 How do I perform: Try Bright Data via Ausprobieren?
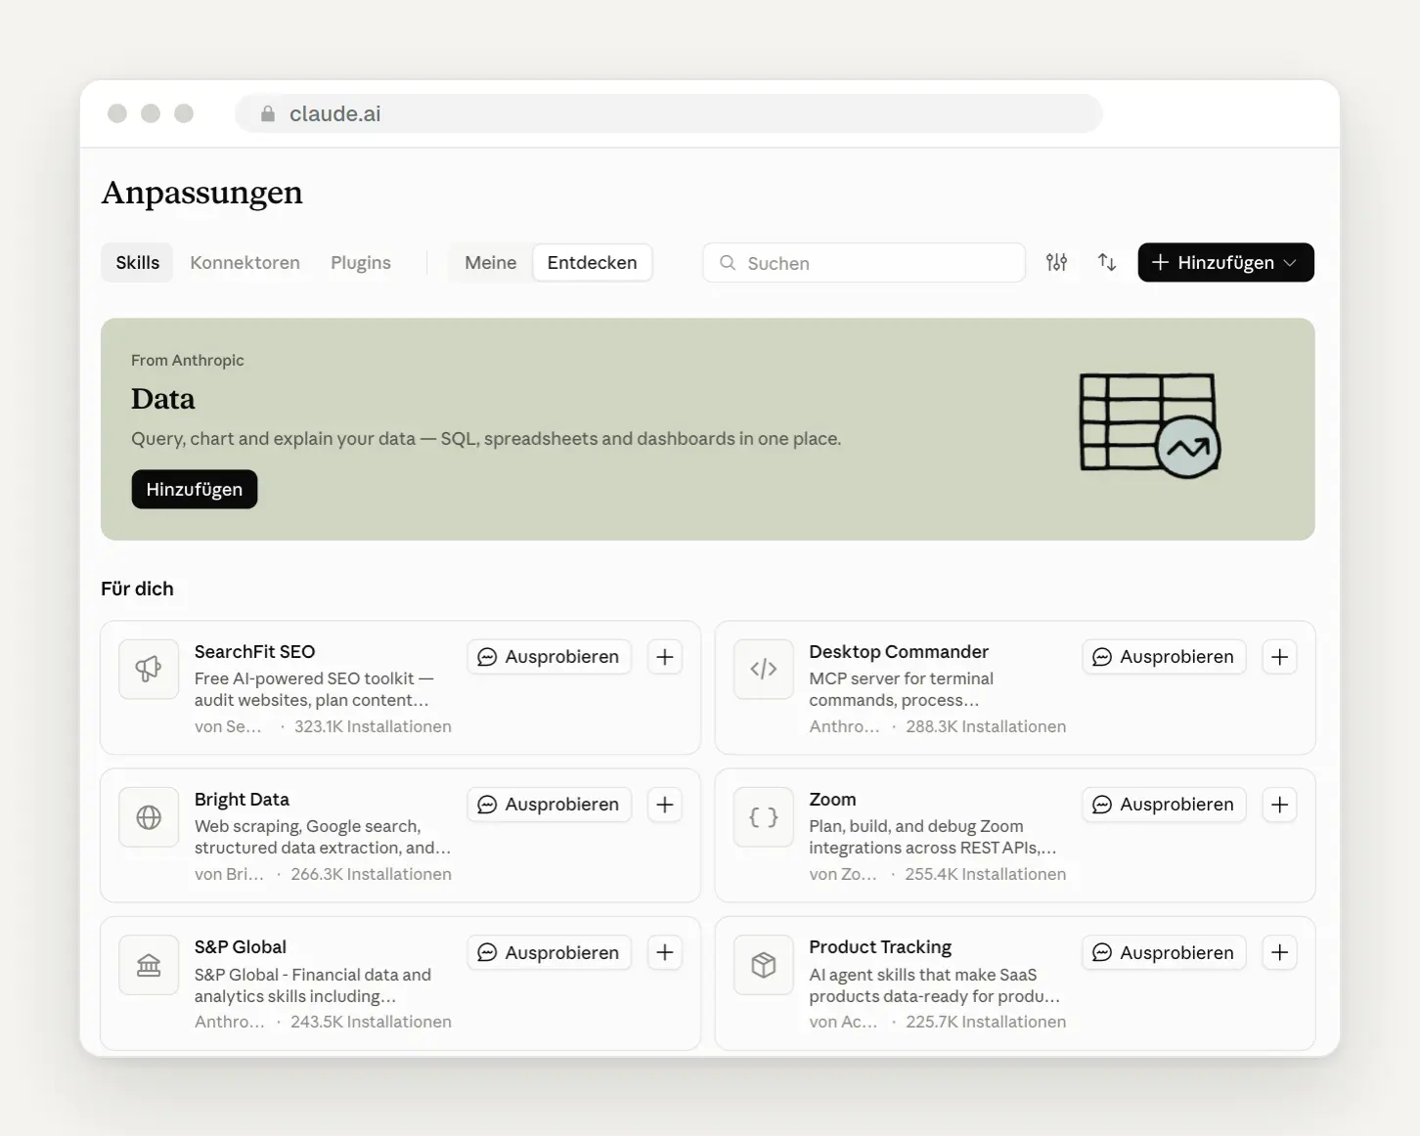pos(549,805)
